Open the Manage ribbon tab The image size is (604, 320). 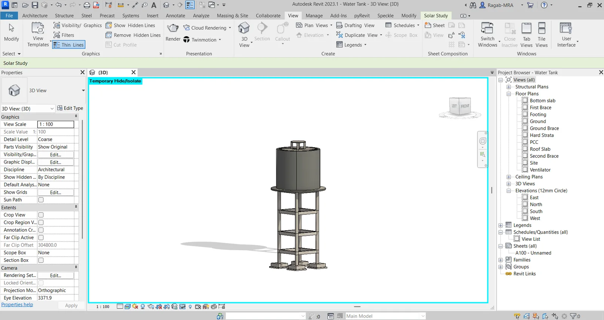click(x=314, y=15)
